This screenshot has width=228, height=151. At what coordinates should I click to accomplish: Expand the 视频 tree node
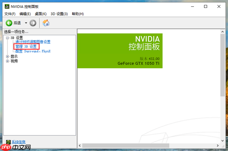pyautogui.click(x=8, y=61)
